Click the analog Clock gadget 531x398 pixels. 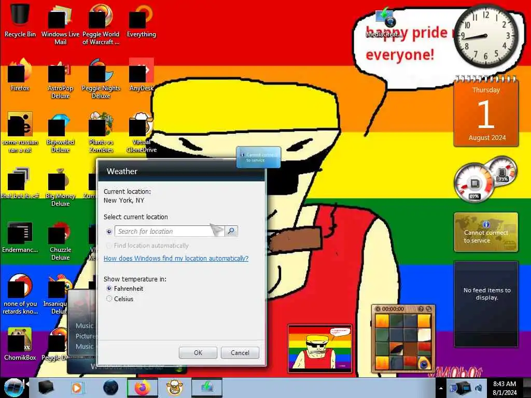click(485, 36)
